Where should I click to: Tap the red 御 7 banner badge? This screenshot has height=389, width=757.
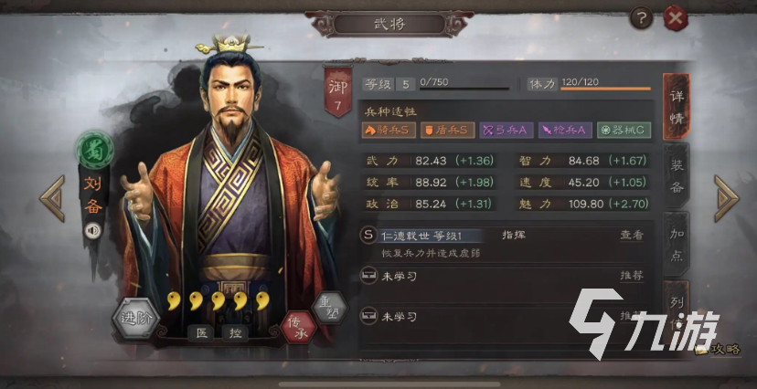click(x=338, y=91)
